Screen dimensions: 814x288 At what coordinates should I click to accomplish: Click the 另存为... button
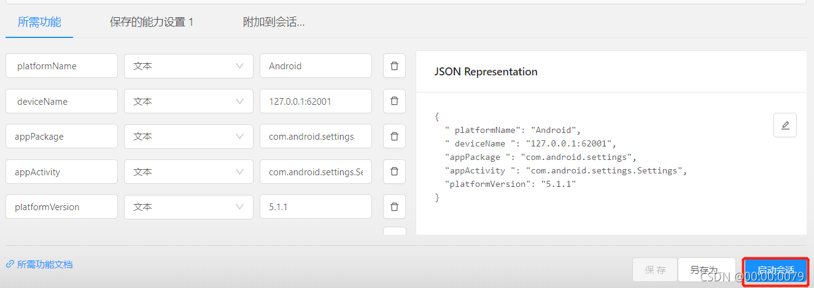(707, 270)
